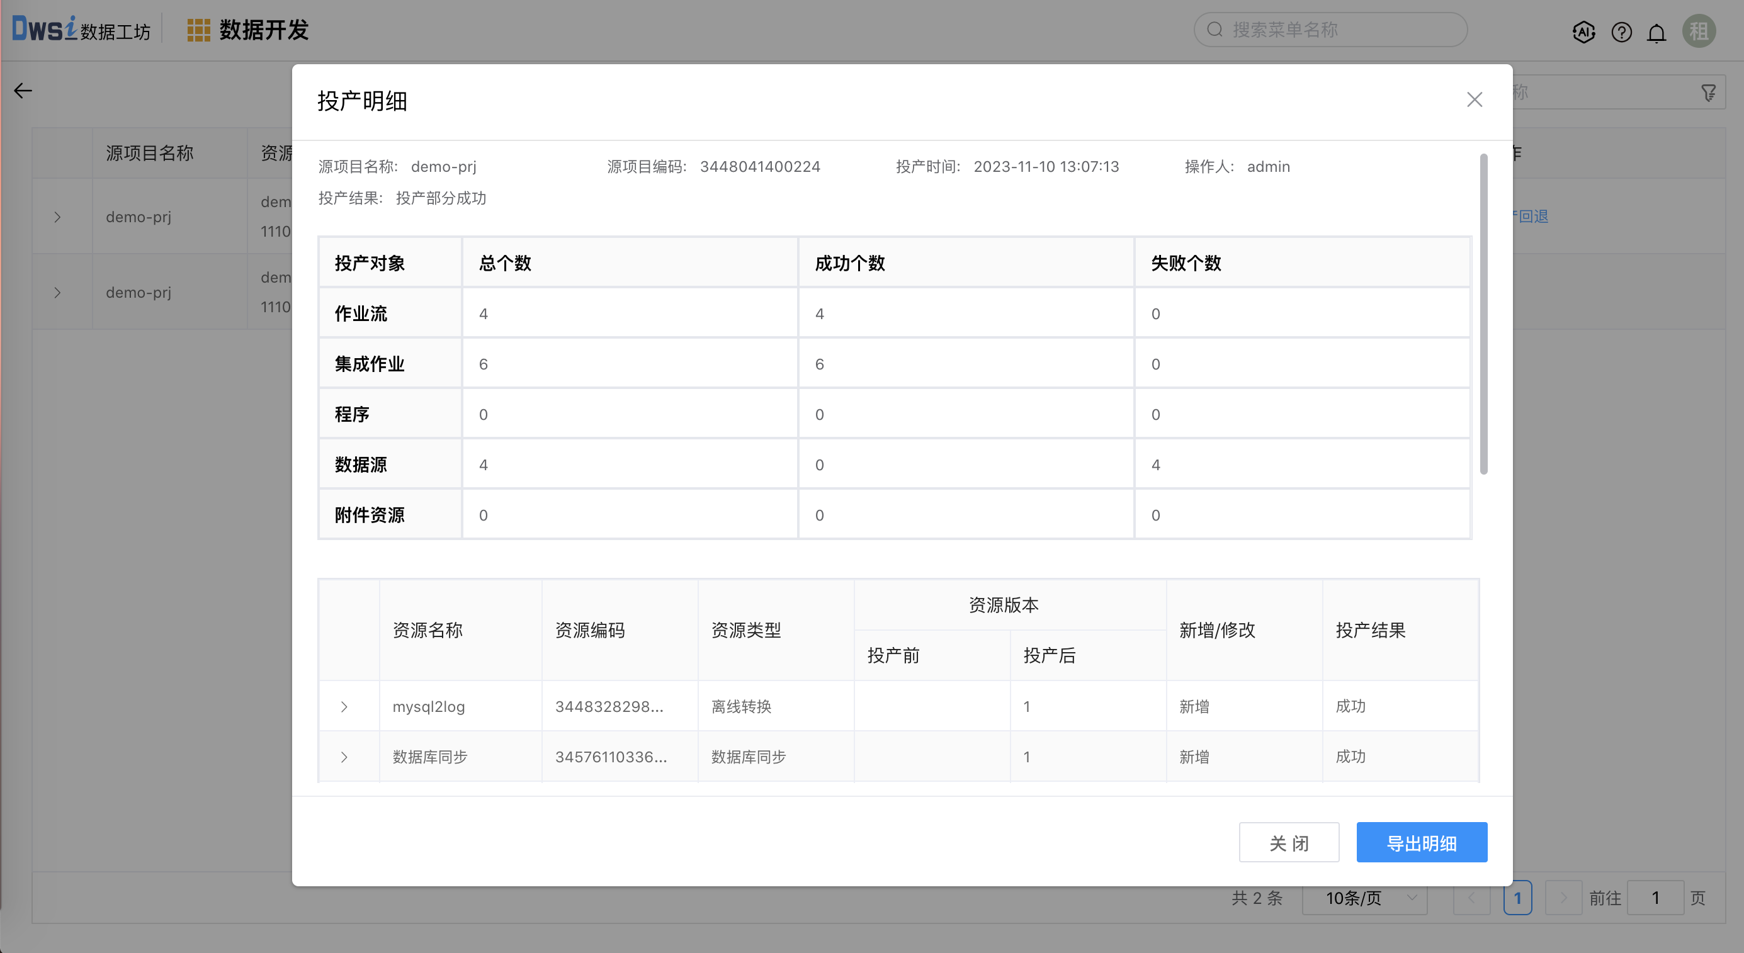
Task: Click the dialog vertical scrollbar
Action: tap(1483, 314)
